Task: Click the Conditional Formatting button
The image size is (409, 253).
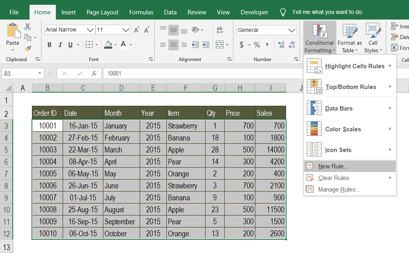Action: tap(320, 38)
